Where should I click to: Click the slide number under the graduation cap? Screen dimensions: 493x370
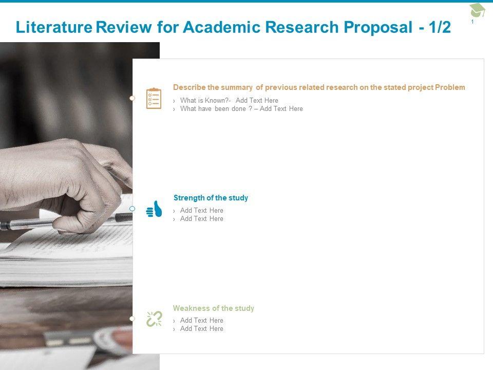coord(472,22)
